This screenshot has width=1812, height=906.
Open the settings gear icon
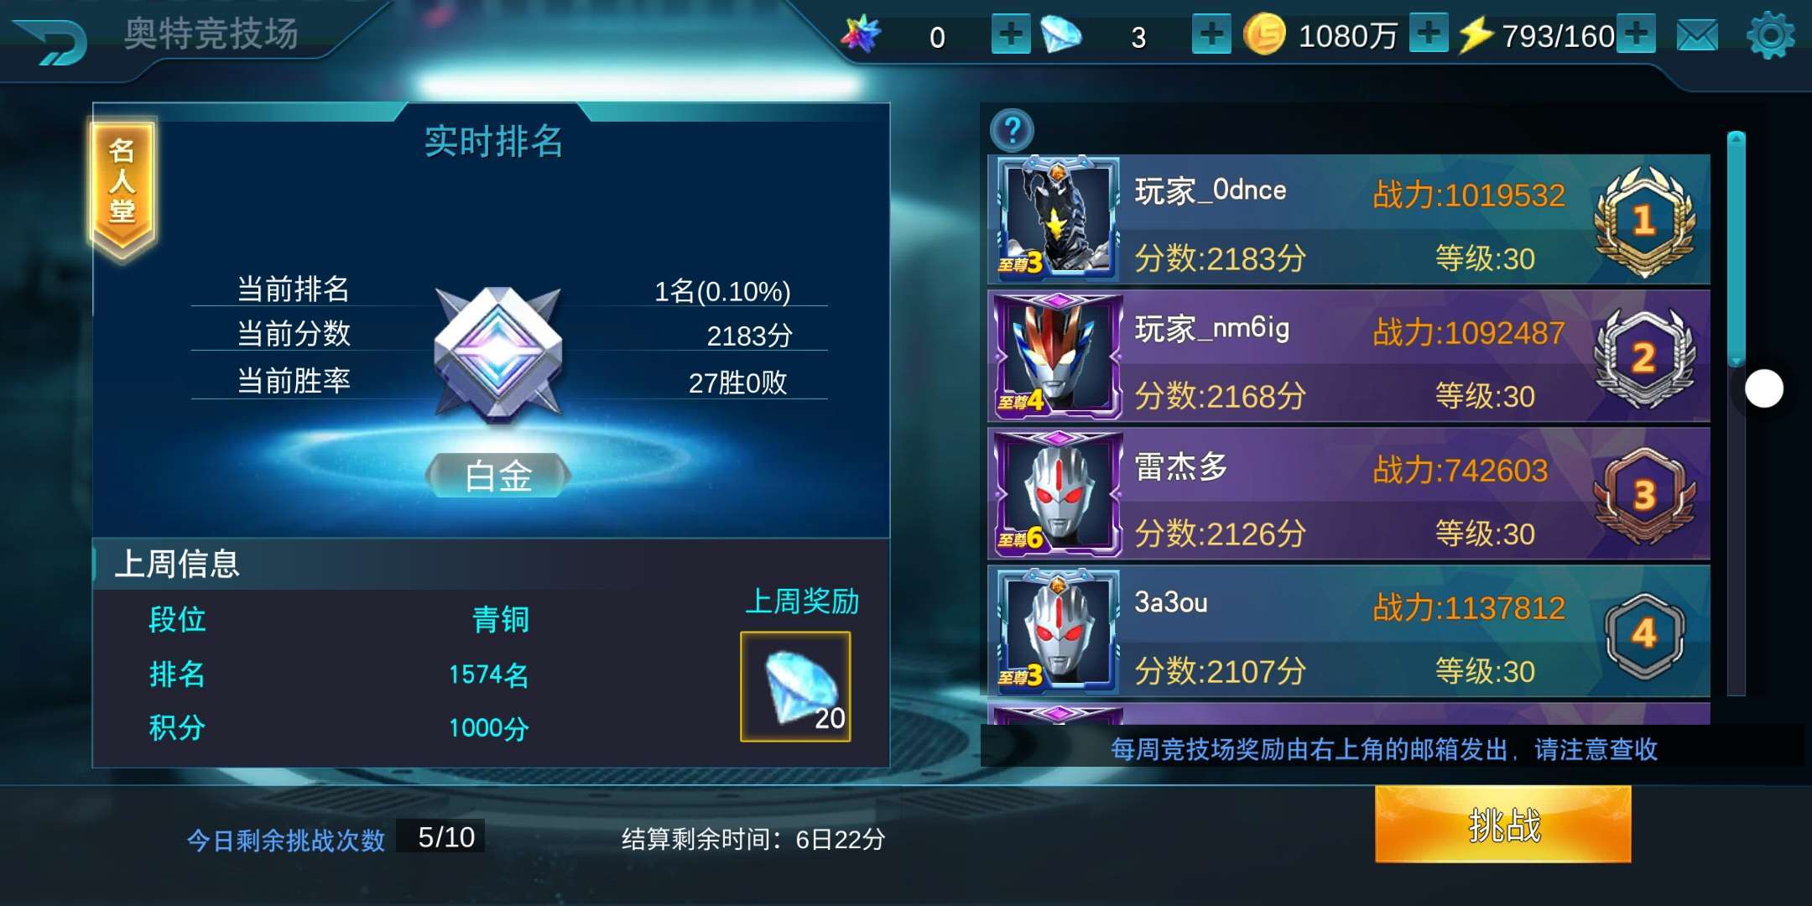coord(1770,35)
